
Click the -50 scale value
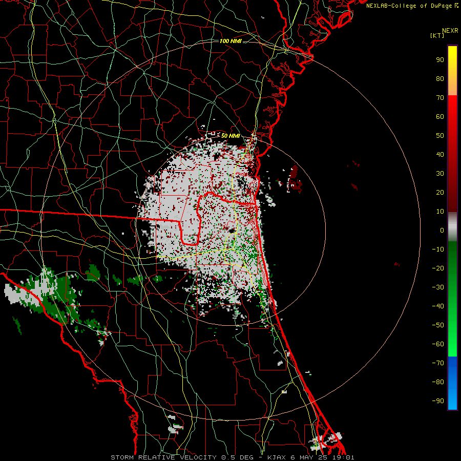click(438, 325)
